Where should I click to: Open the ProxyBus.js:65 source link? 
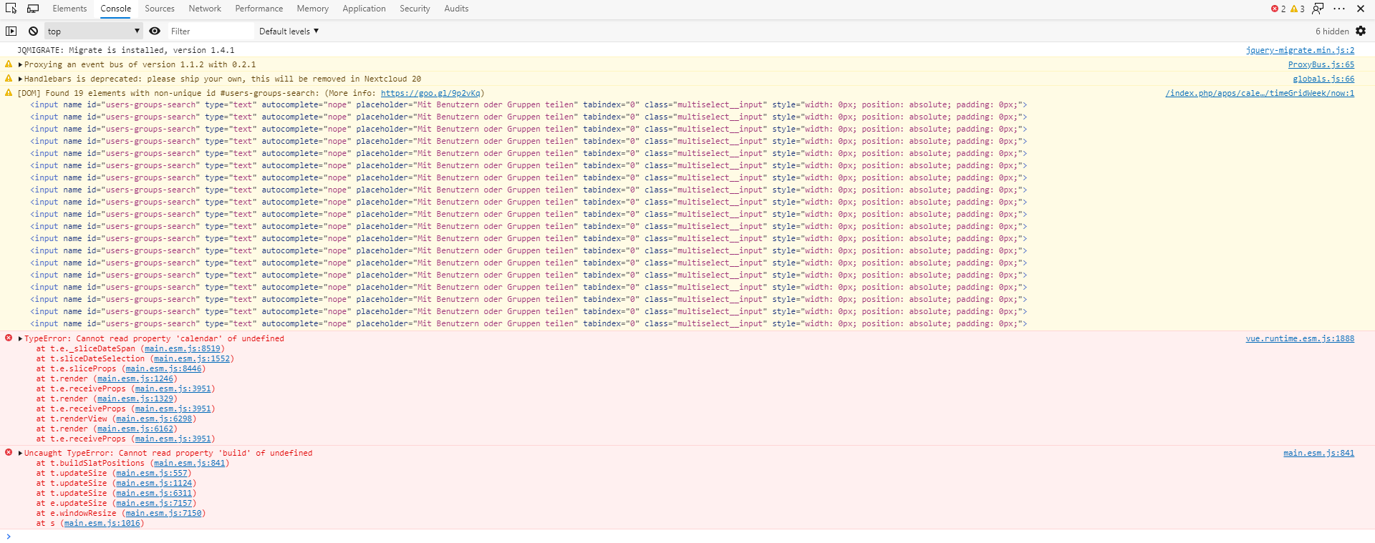1321,64
